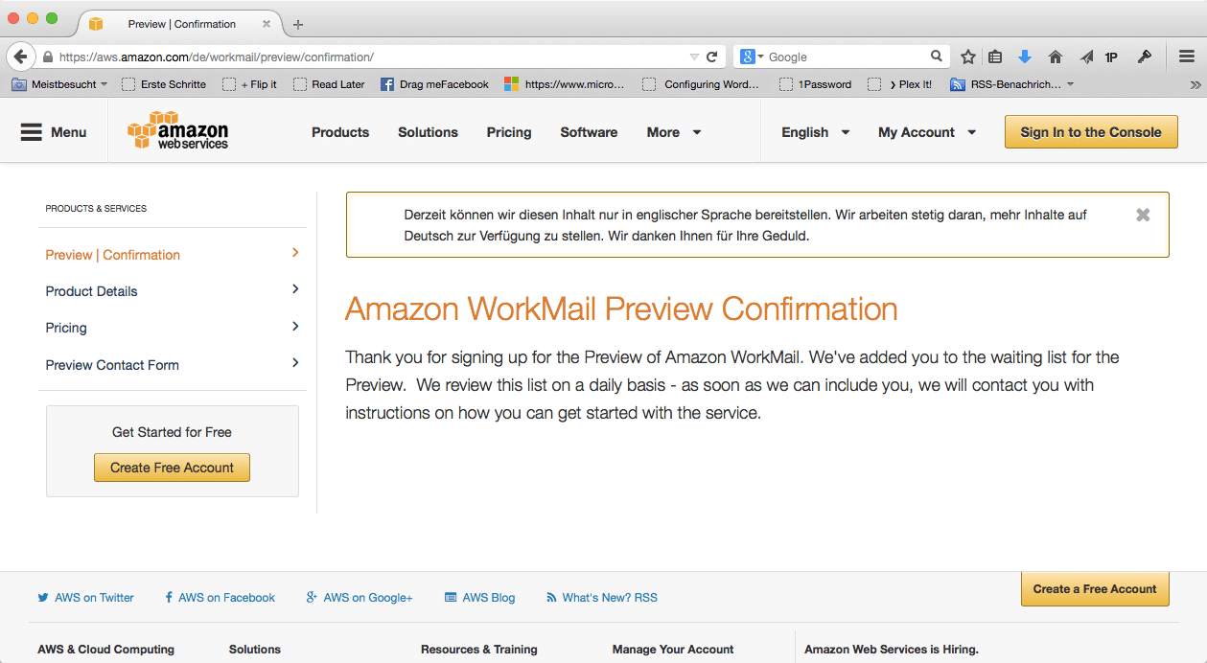Open the AWS Menu hamburger
Screen dimensions: 1207x663
tap(54, 132)
